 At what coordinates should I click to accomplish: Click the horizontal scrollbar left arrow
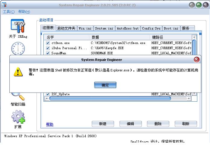46,98
